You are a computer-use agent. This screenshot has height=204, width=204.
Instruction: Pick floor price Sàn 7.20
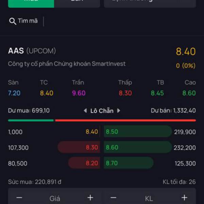click(14, 93)
